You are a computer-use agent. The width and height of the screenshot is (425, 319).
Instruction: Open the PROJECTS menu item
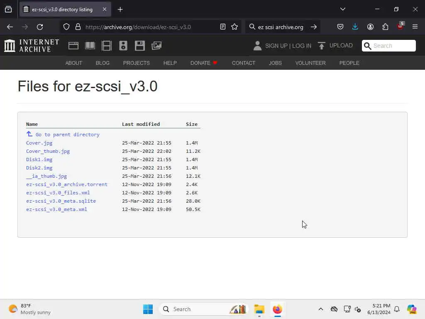136,63
